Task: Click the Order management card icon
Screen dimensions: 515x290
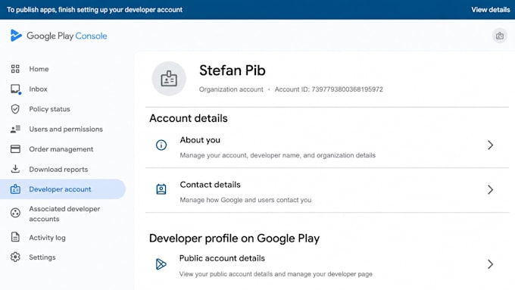Action: [x=15, y=149]
